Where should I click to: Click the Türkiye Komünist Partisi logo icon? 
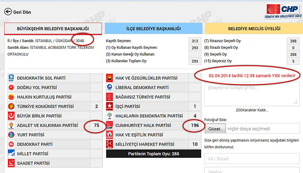click(x=12, y=106)
